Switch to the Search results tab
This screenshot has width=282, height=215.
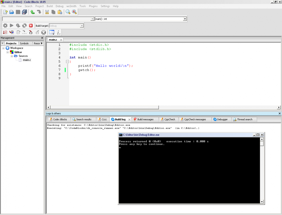pos(83,119)
